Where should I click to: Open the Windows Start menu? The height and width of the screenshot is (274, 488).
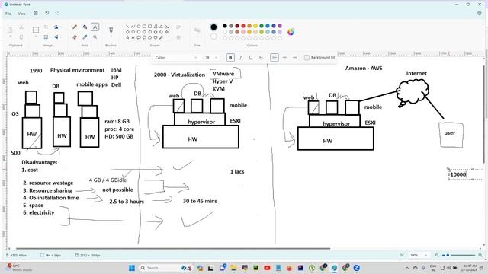pos(132,268)
